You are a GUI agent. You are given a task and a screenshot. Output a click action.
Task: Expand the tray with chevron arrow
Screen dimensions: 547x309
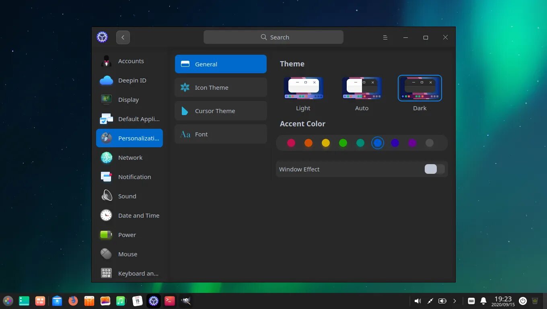tap(455, 301)
